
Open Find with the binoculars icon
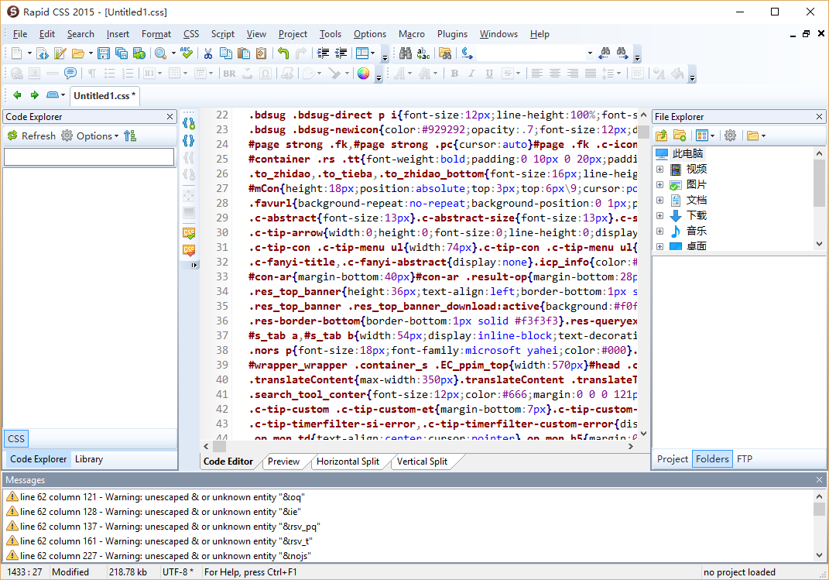tap(406, 53)
